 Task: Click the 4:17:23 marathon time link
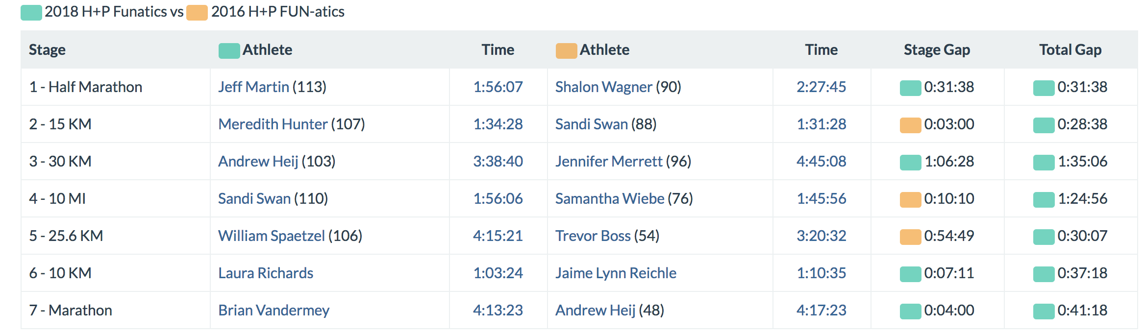821,310
